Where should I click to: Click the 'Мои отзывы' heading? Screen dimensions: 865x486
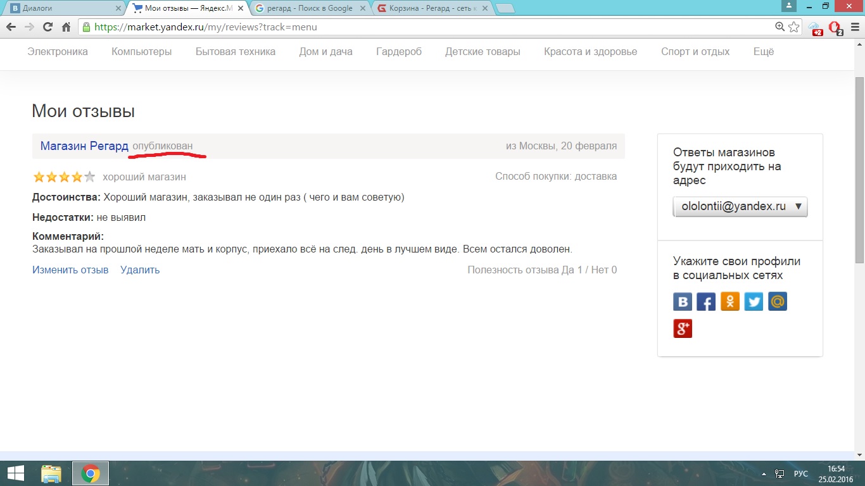[x=84, y=111]
